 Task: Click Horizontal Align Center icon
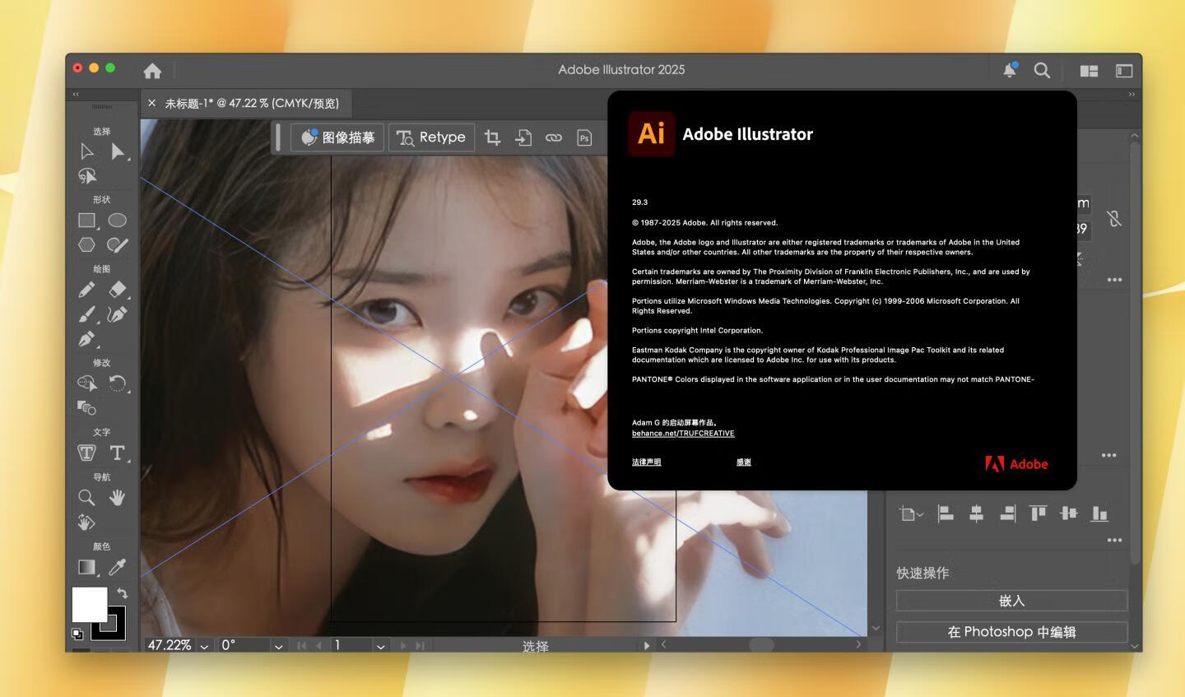pyautogui.click(x=976, y=513)
